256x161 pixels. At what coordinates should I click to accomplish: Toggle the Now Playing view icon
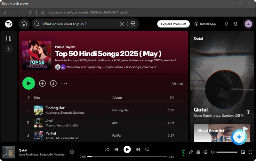tap(183, 152)
